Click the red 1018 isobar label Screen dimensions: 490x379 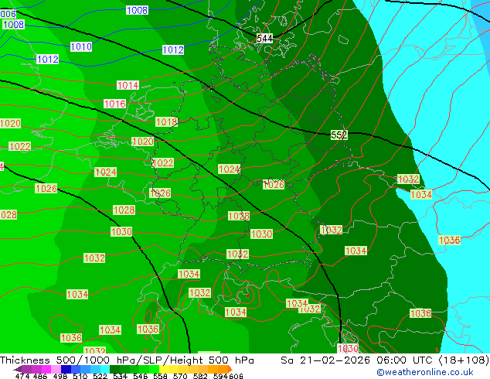coord(167,122)
